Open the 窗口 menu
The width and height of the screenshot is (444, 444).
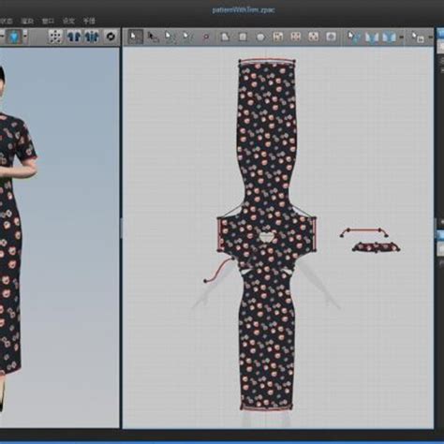(48, 21)
